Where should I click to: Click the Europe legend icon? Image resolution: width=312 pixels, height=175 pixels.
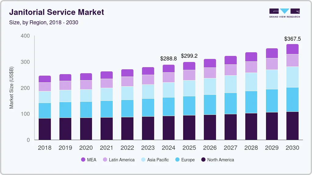tap(177, 160)
